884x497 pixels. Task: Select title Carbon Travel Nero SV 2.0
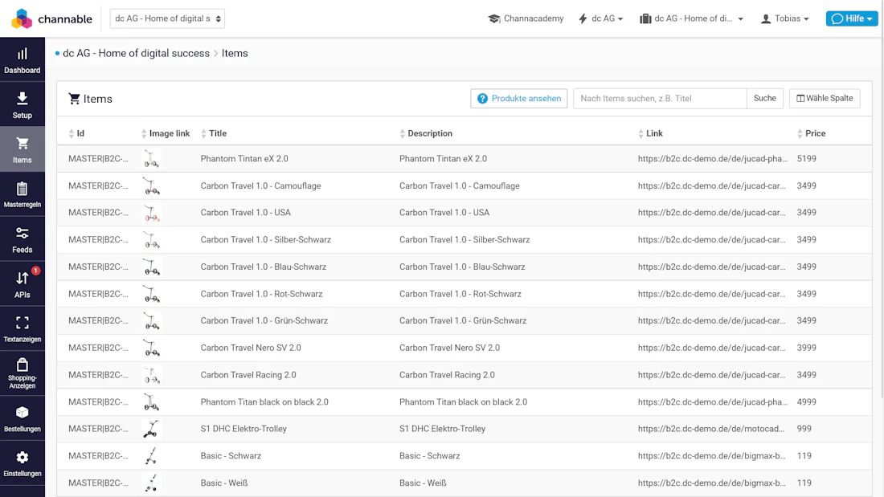[x=251, y=348]
